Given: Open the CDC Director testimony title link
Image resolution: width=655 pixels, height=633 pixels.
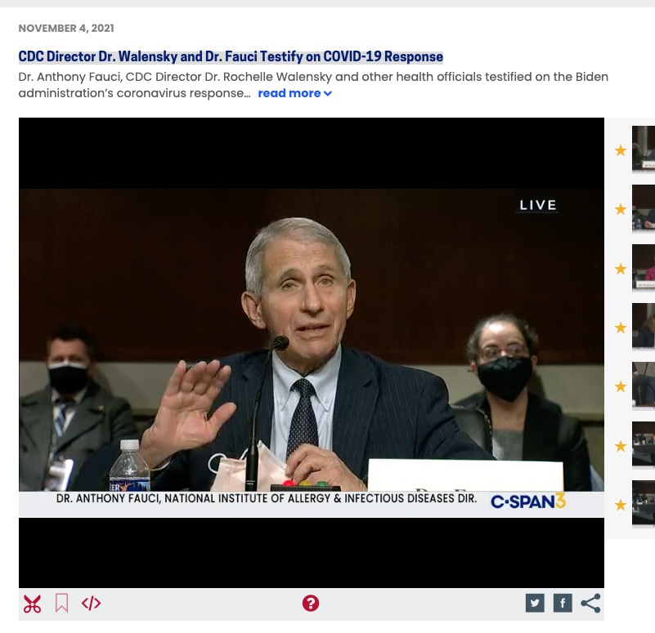Looking at the screenshot, I should (x=231, y=56).
